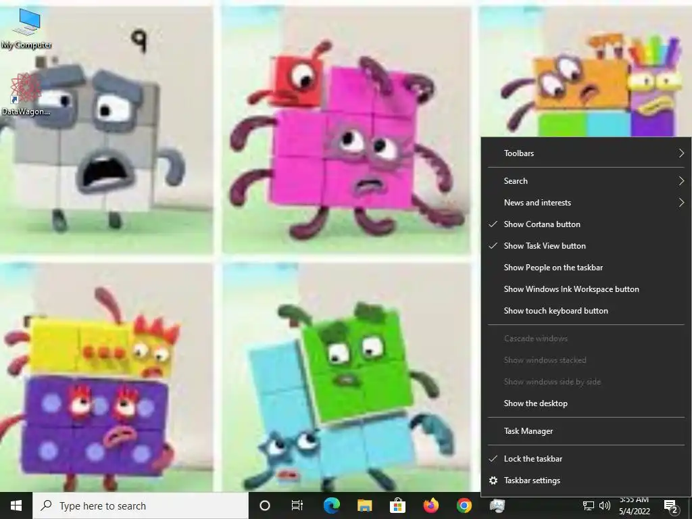Expand the News and interests submenu
Image resolution: width=692 pixels, height=519 pixels.
[586, 203]
